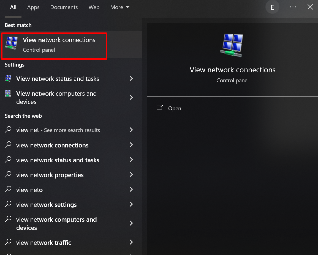This screenshot has width=318, height=255.
Task: Expand chevron for web 'view network computers and devices'
Action: click(x=131, y=223)
